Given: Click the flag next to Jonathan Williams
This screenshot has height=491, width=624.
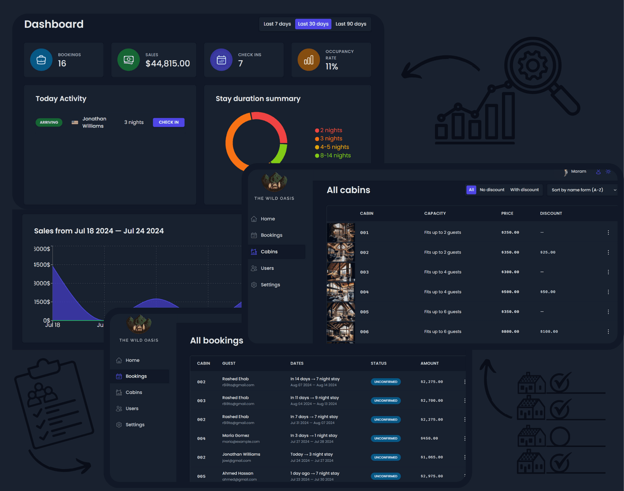Looking at the screenshot, I should pos(75,122).
